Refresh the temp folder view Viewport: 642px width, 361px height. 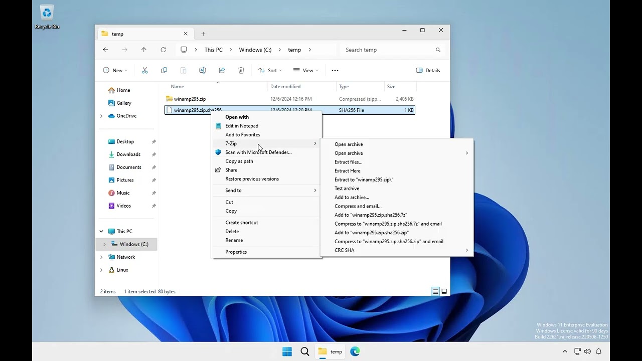pos(163,50)
